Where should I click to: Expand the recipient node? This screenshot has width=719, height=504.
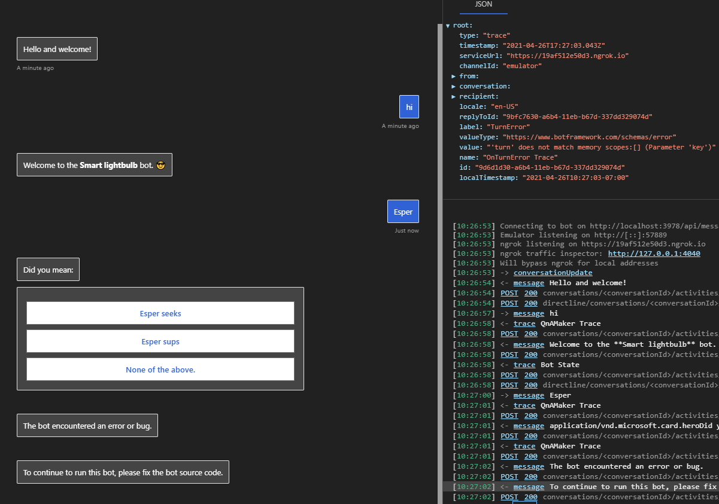tap(453, 96)
